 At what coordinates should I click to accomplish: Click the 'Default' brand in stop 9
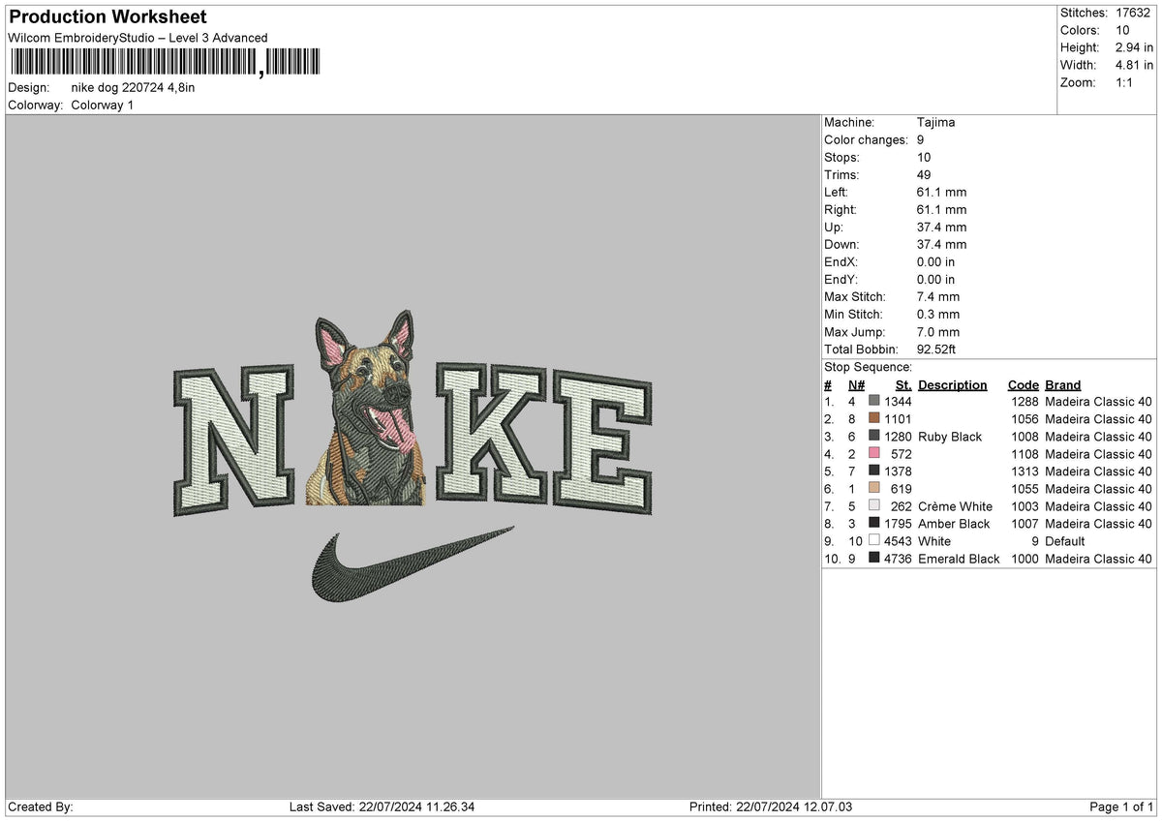pyautogui.click(x=1065, y=540)
